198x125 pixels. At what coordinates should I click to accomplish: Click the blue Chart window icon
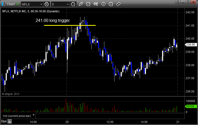(3, 4)
